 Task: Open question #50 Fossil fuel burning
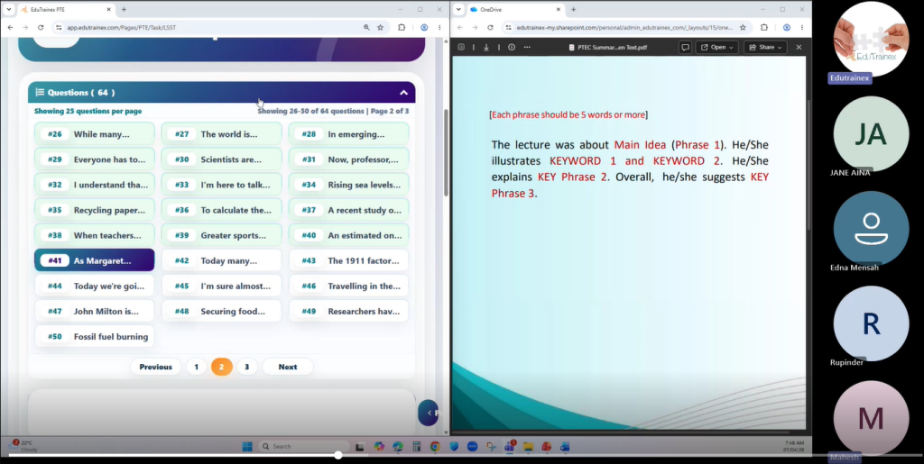(94, 336)
